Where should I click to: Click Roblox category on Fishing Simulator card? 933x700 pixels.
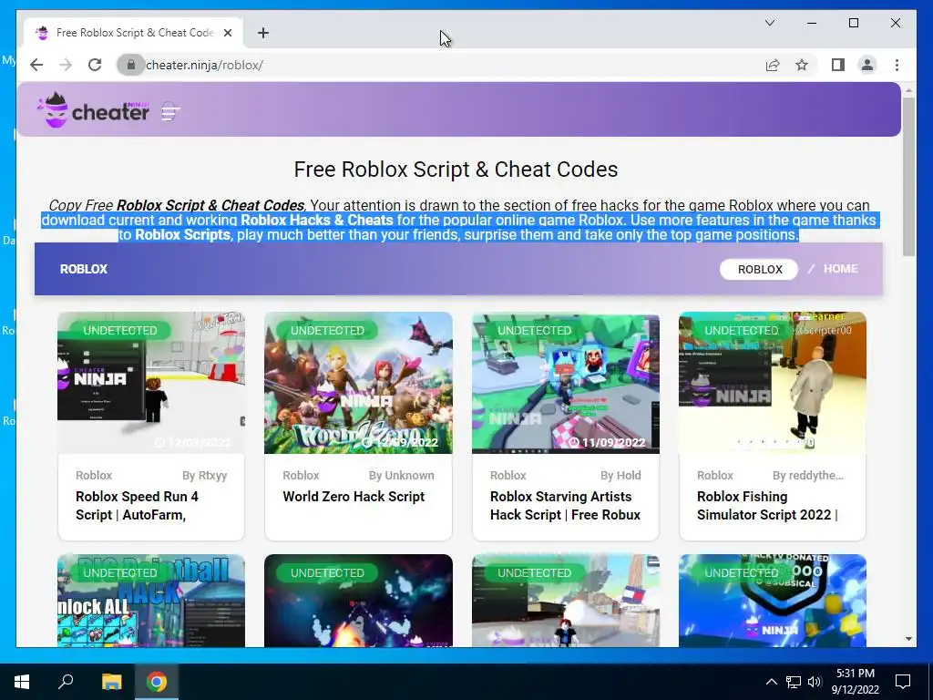tap(715, 475)
